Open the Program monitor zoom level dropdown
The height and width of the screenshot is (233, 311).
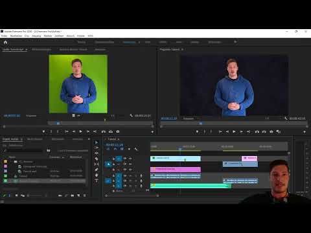pyautogui.click(x=189, y=118)
